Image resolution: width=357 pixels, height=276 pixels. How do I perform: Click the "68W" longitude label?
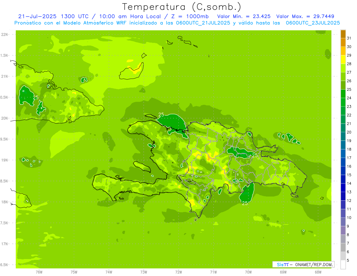318,272
